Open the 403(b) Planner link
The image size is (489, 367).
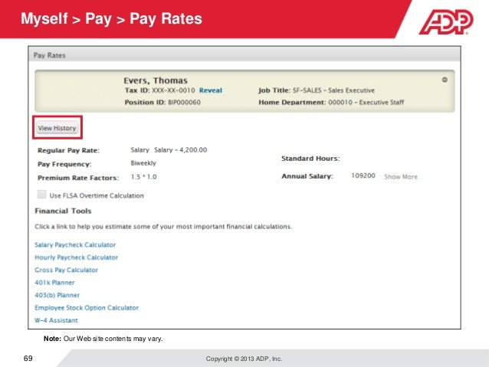tap(57, 295)
